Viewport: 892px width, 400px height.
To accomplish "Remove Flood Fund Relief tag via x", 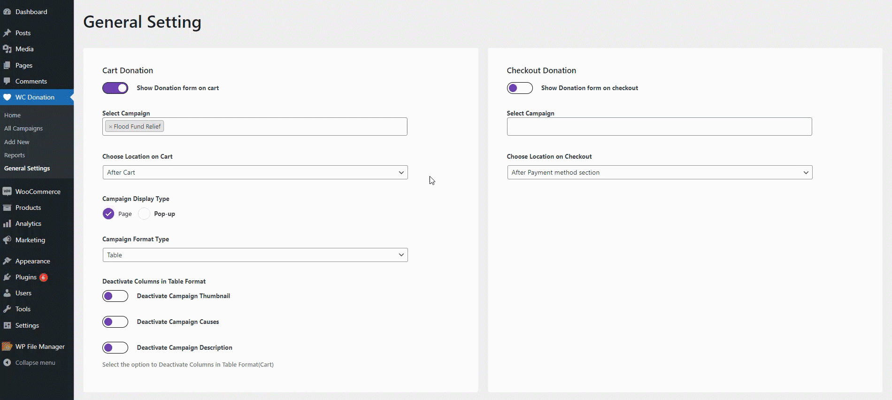I will pyautogui.click(x=110, y=127).
